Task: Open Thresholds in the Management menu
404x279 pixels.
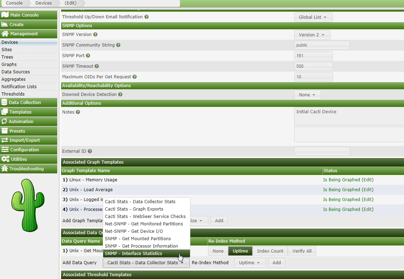Action: 29,94
